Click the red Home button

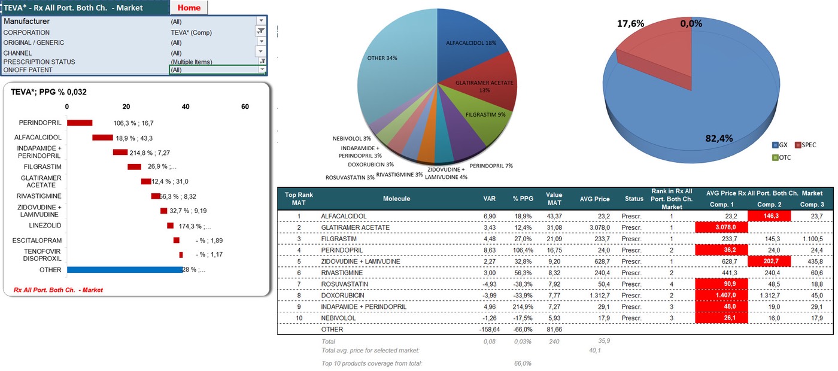[189, 8]
